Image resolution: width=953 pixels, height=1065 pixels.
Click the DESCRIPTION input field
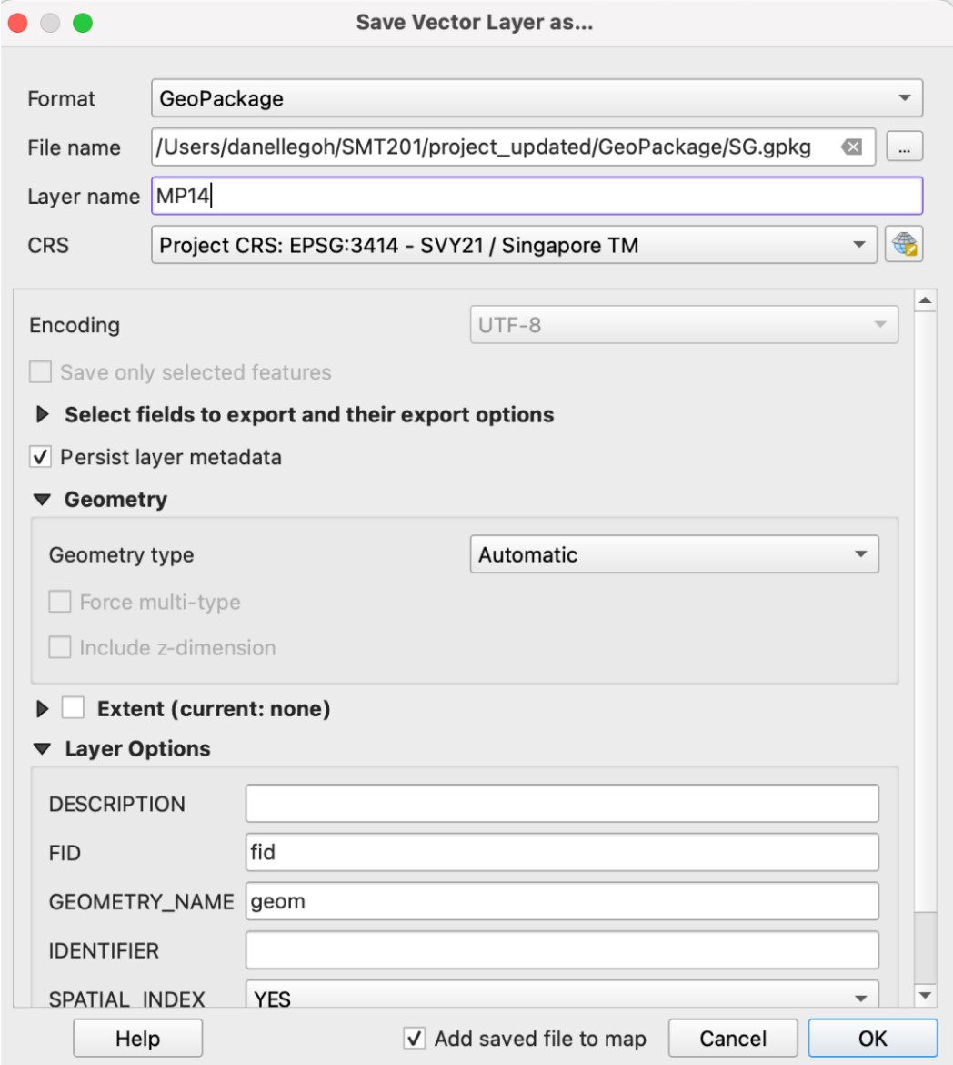click(562, 804)
